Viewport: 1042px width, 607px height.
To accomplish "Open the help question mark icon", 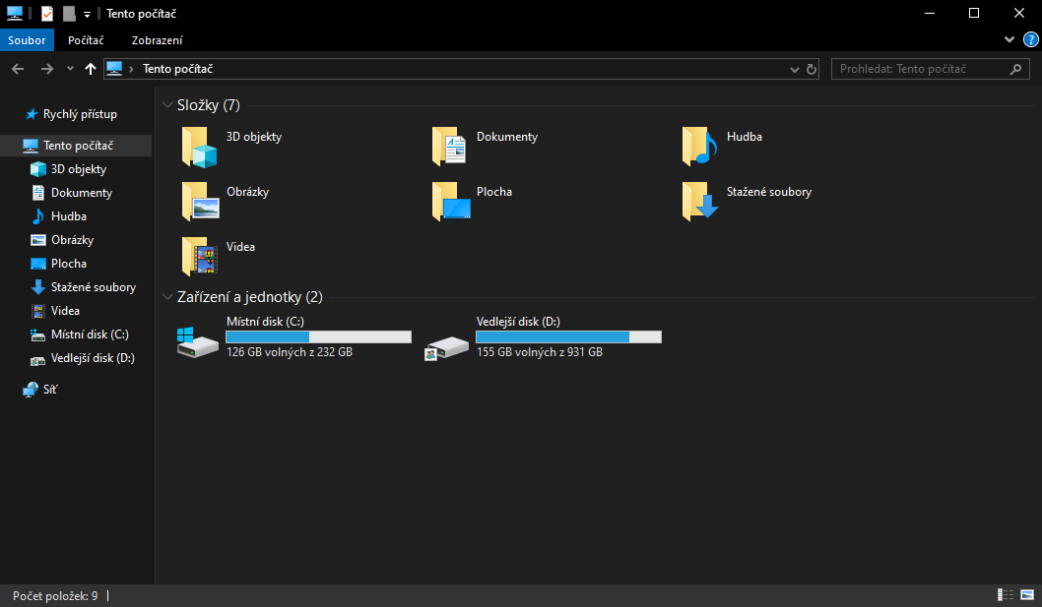I will 1031,40.
